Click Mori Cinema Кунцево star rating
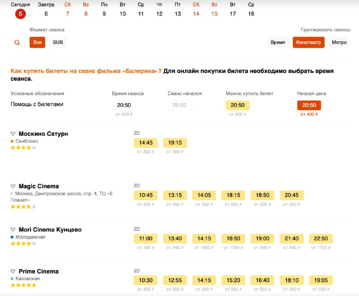Screen dimensions: 359x296 click(x=23, y=243)
